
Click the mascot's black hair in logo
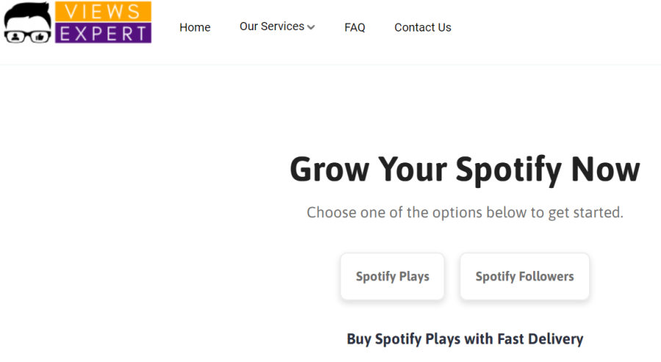(27, 10)
